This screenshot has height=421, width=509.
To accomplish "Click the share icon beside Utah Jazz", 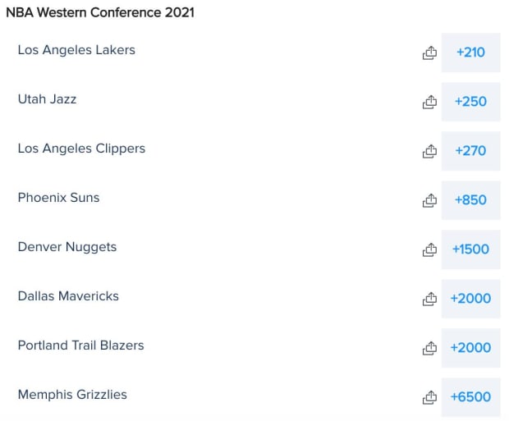I will pyautogui.click(x=429, y=102).
